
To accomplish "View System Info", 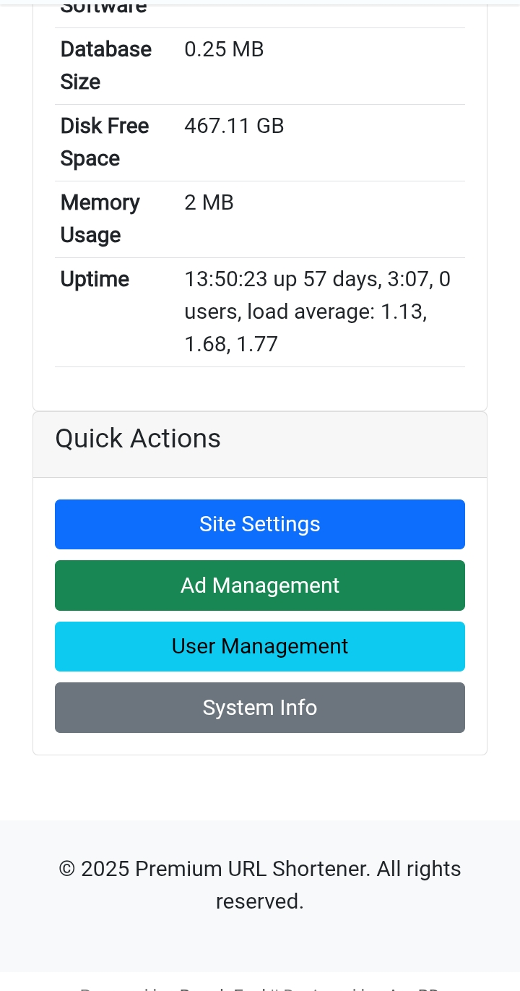I will tap(260, 708).
